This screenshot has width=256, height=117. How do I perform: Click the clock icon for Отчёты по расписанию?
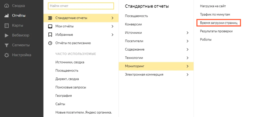pyautogui.click(x=50, y=43)
